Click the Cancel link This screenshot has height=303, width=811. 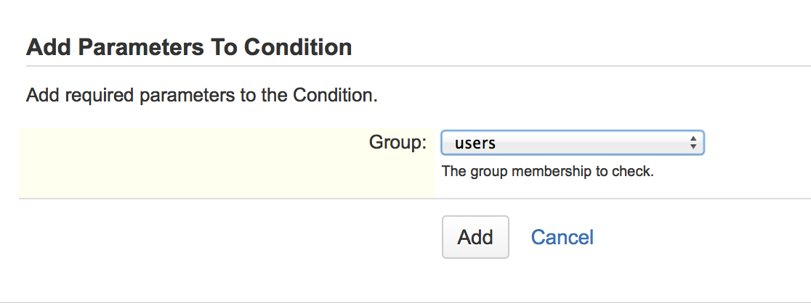tap(562, 237)
